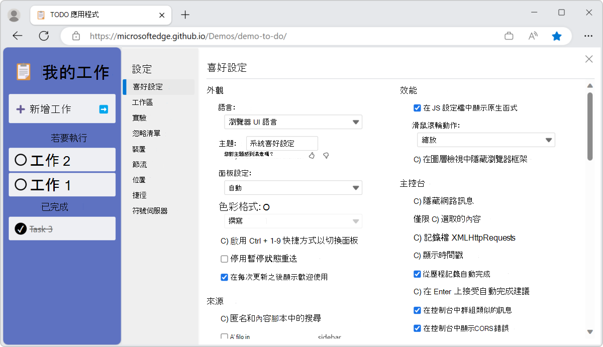Mark 工作 2 as complete

pyautogui.click(x=21, y=160)
